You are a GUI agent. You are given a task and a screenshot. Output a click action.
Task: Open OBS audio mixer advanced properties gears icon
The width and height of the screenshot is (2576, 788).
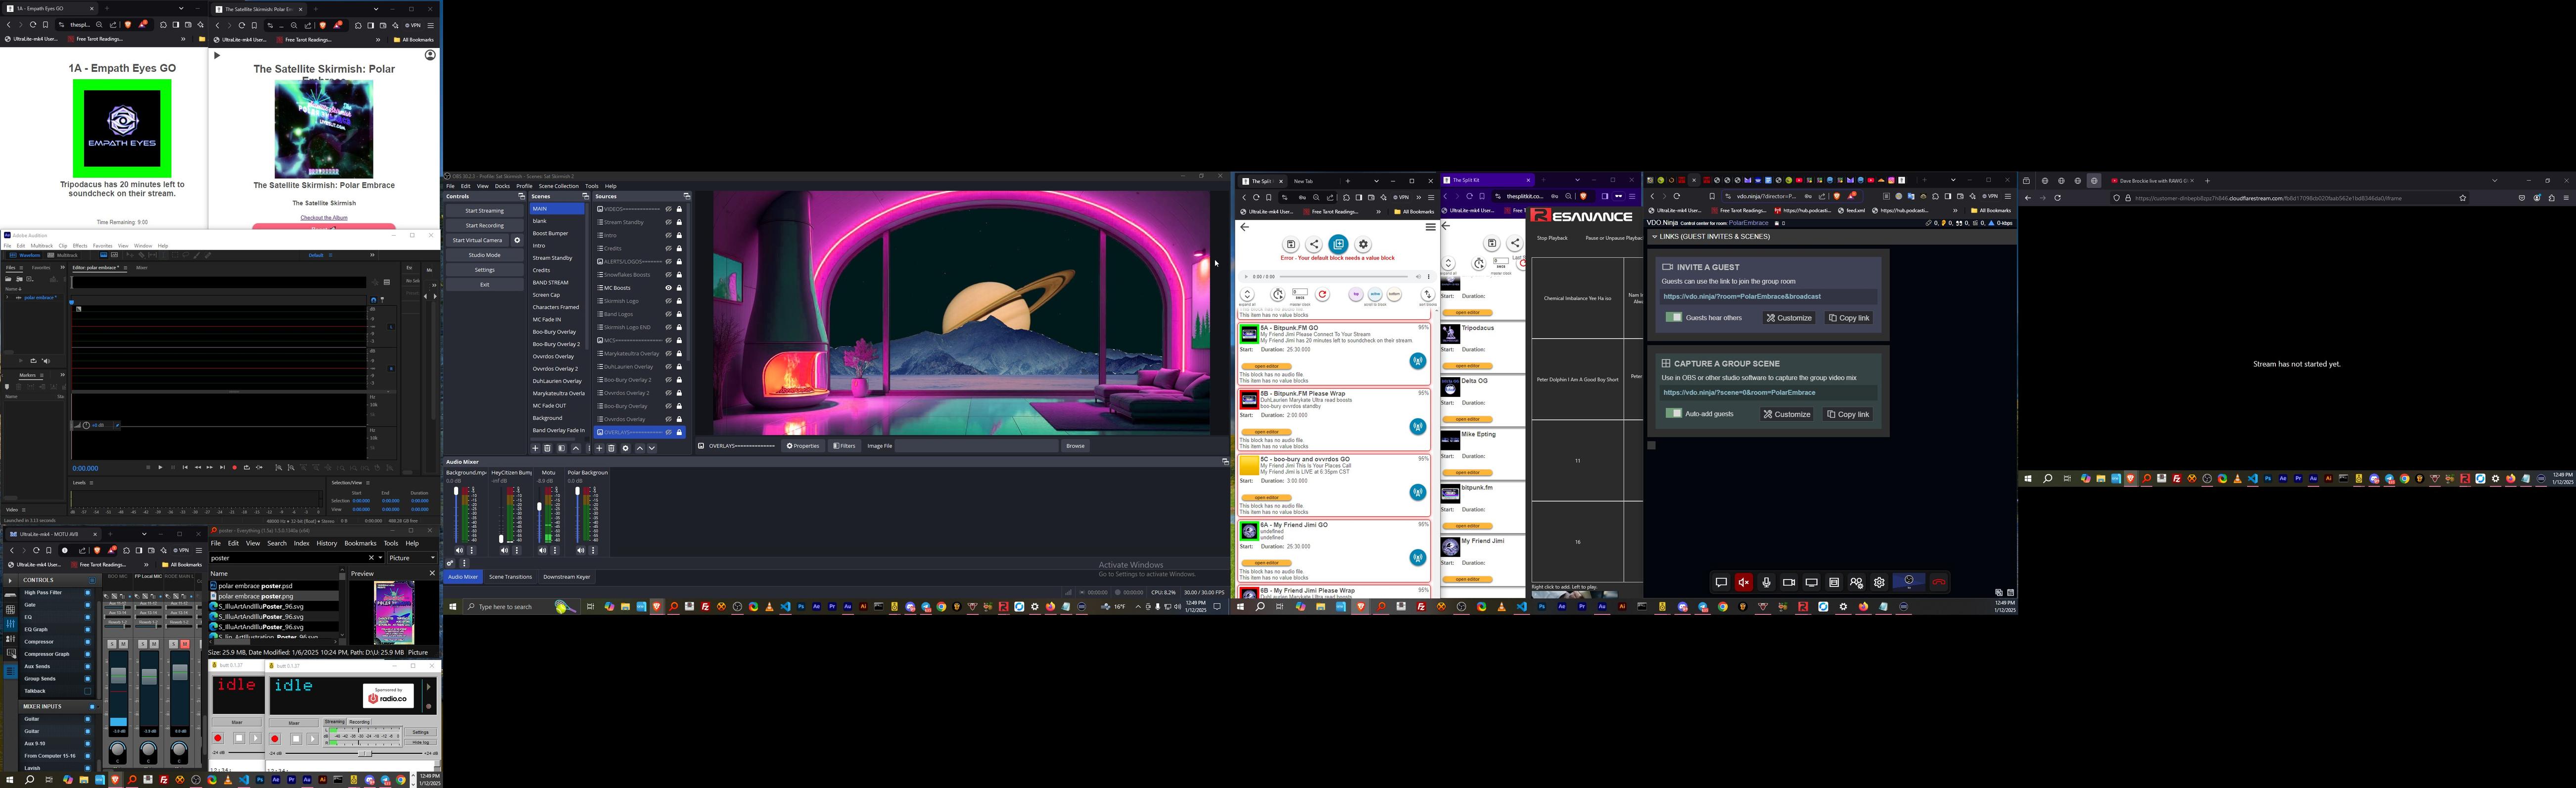click(x=450, y=563)
